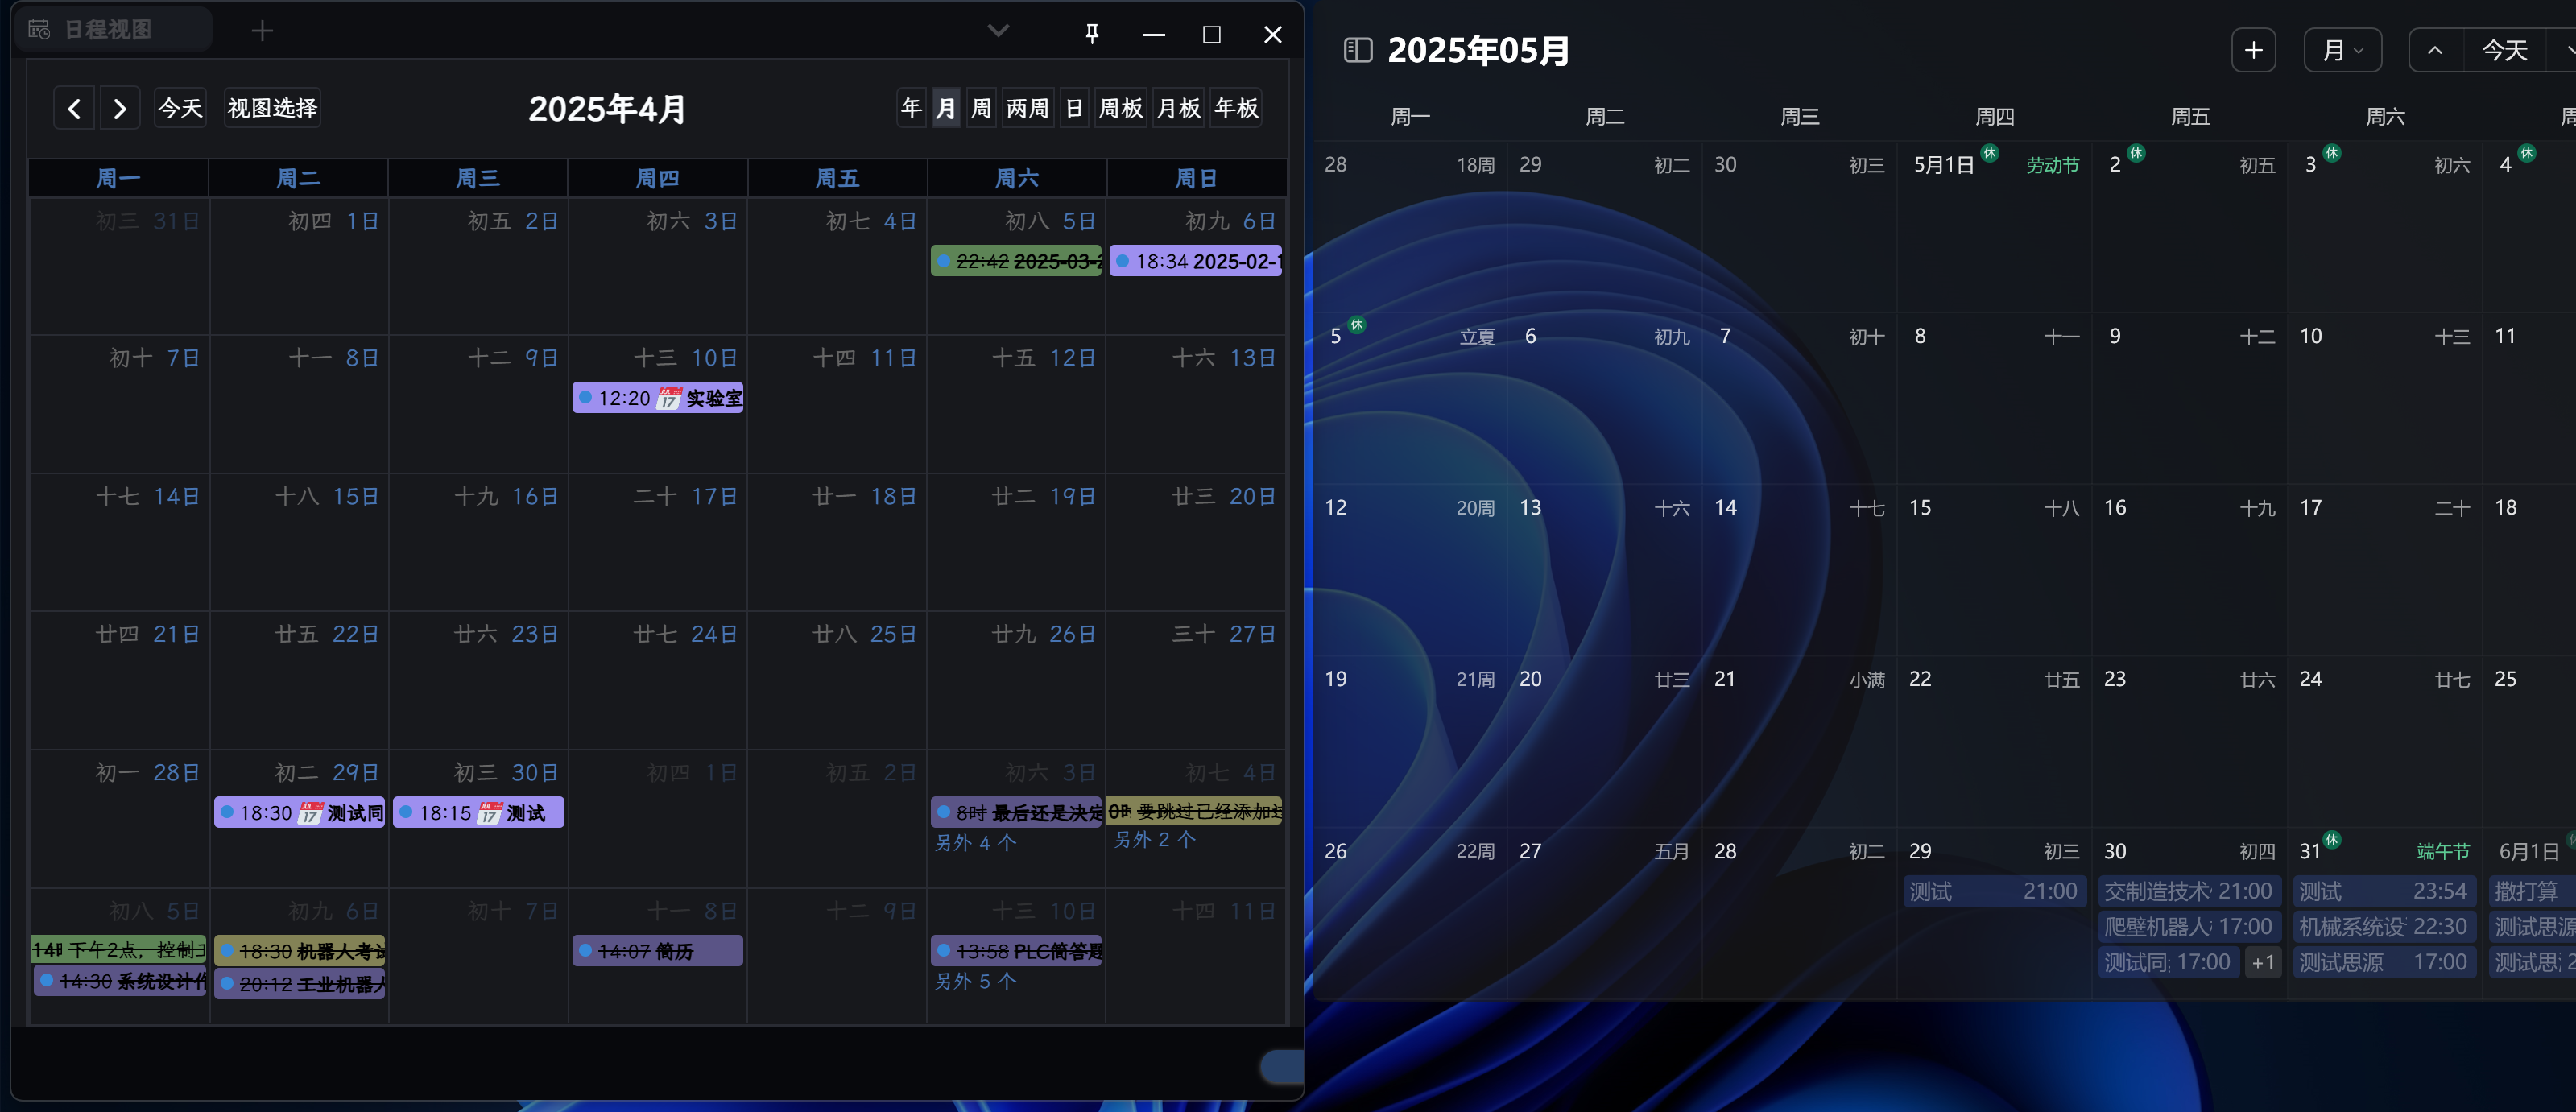Toggle the status dot on 14:07 简历 event
The height and width of the screenshot is (1112, 2576).
(585, 950)
